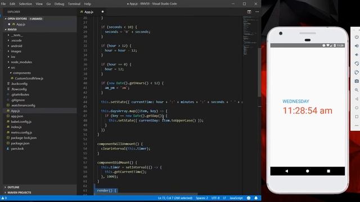Open the app.json file

[17, 116]
